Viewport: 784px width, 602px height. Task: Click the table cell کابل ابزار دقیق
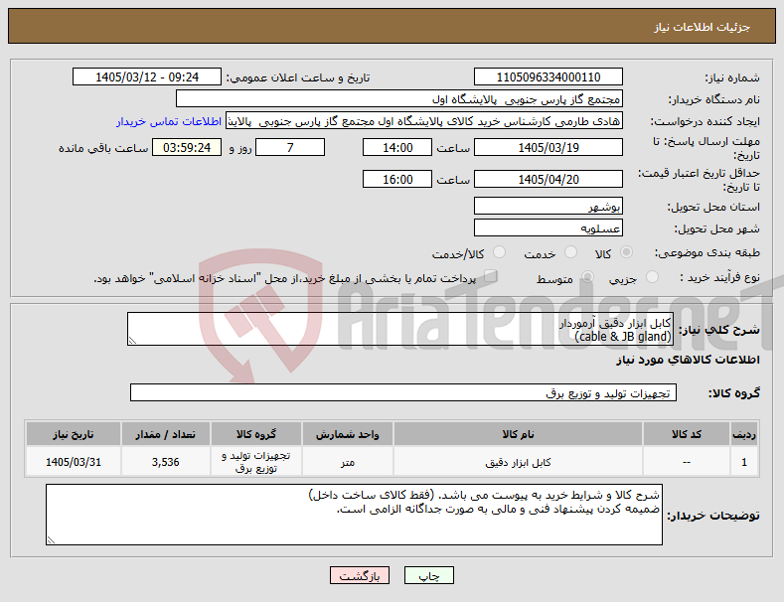point(518,462)
